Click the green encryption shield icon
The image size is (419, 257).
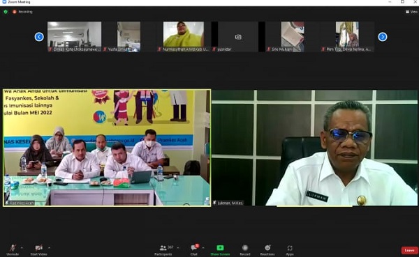tap(6, 12)
